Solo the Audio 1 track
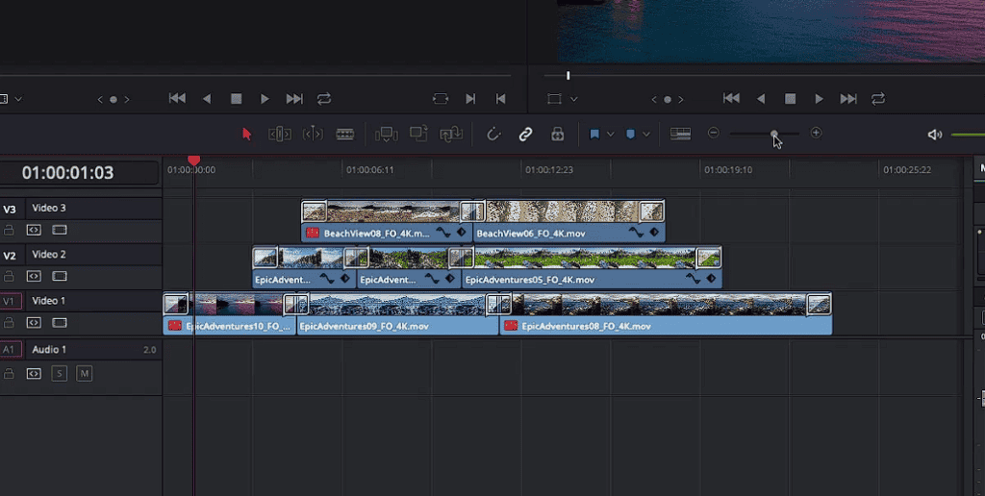The height and width of the screenshot is (496, 985). 59,374
